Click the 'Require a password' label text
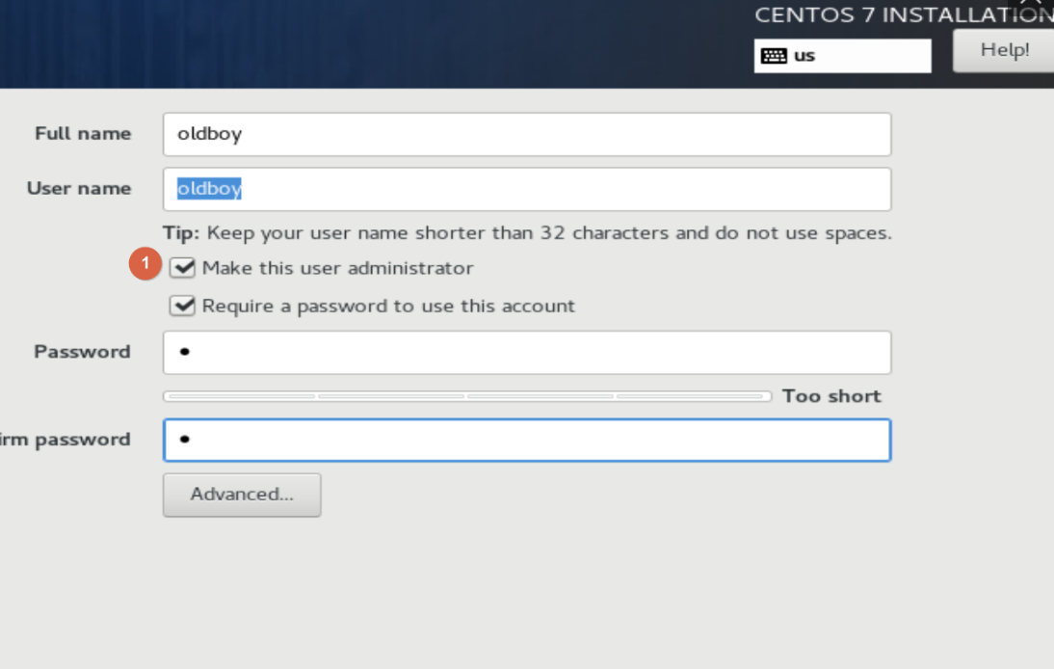Viewport: 1054px width, 669px height. (x=388, y=306)
